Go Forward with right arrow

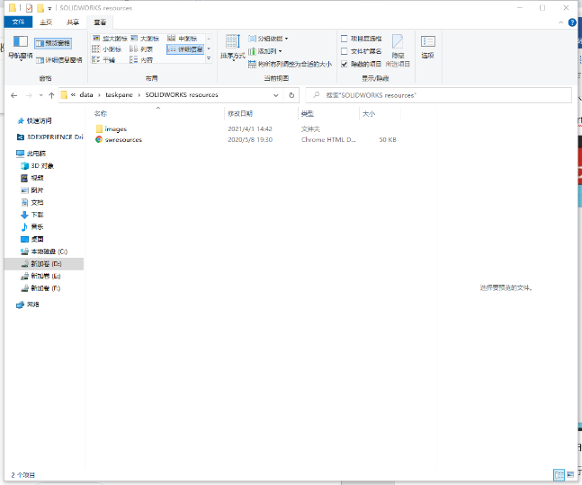(29, 95)
